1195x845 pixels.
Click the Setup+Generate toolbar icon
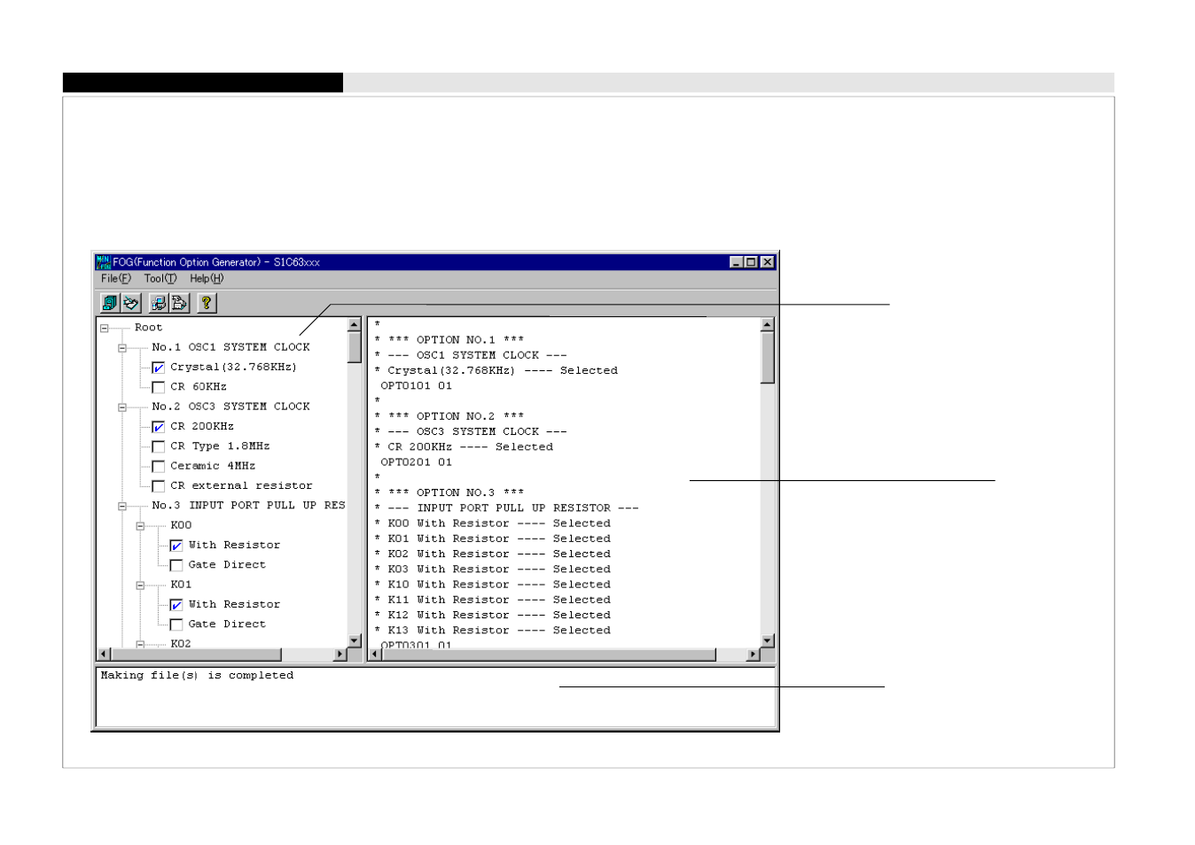pos(179,303)
